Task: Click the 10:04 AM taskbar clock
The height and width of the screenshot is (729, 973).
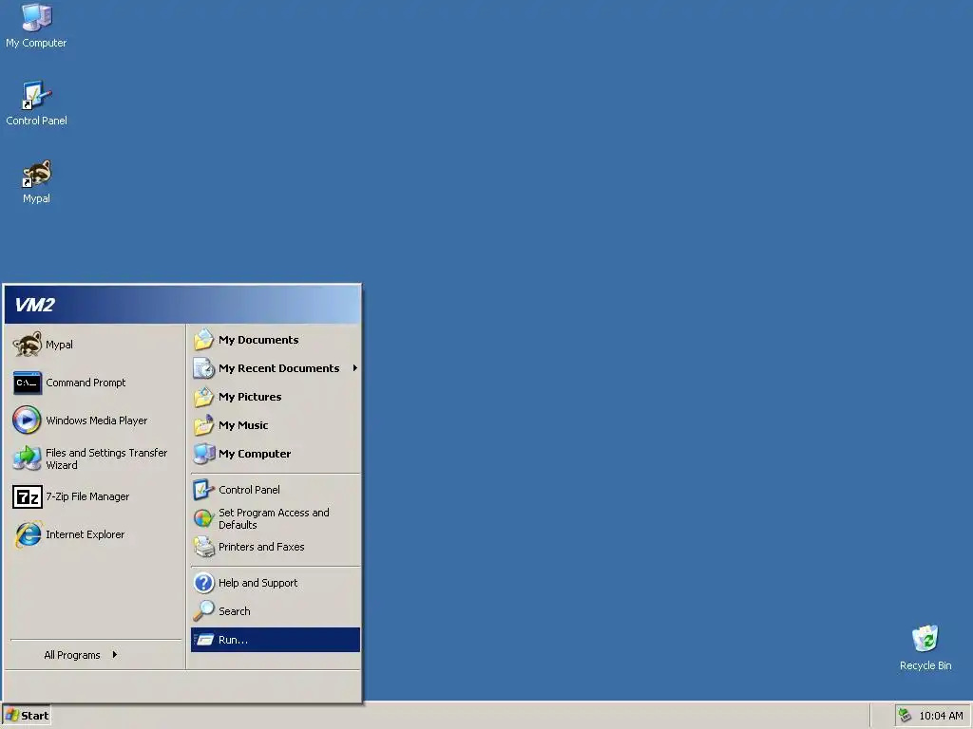Action: [941, 716]
